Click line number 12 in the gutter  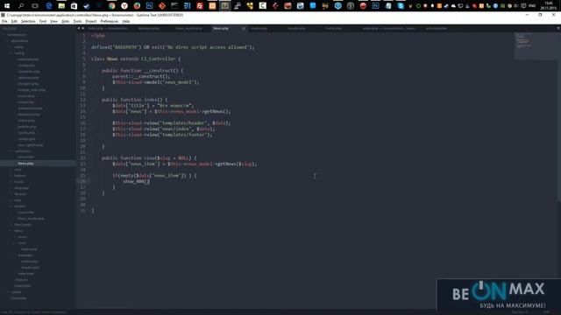82,100
